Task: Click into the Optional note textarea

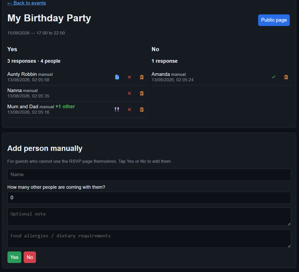Action: coord(149,217)
